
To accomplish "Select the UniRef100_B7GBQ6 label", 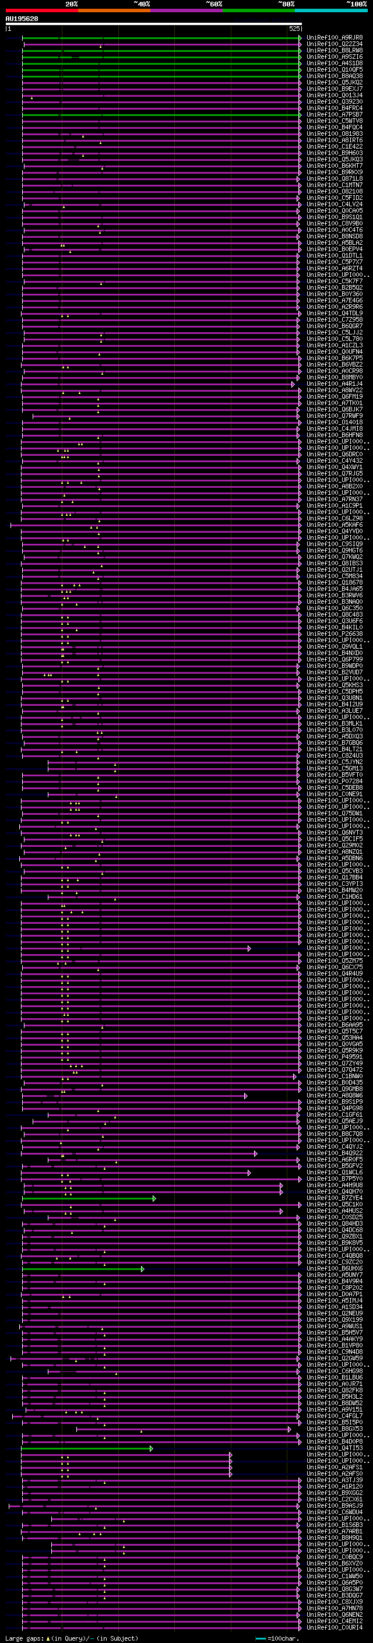I will 335,743.
